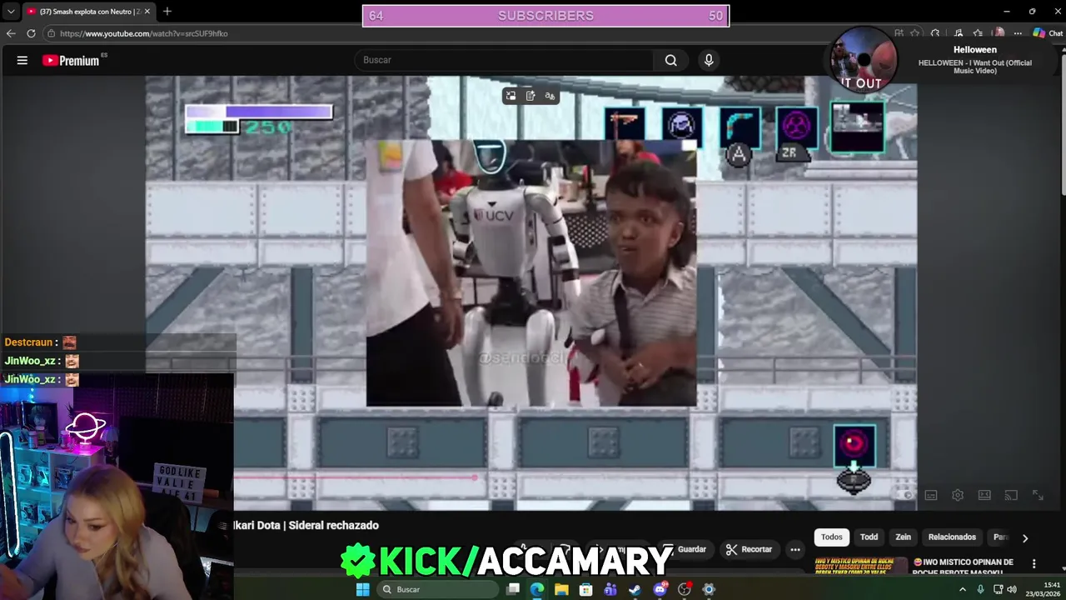This screenshot has height=600, width=1066.
Task: Expand hidden system tray icons chevron
Action: pyautogui.click(x=963, y=589)
